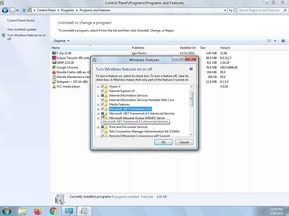Click the search magnifier icon

pyautogui.click(x=285, y=10)
